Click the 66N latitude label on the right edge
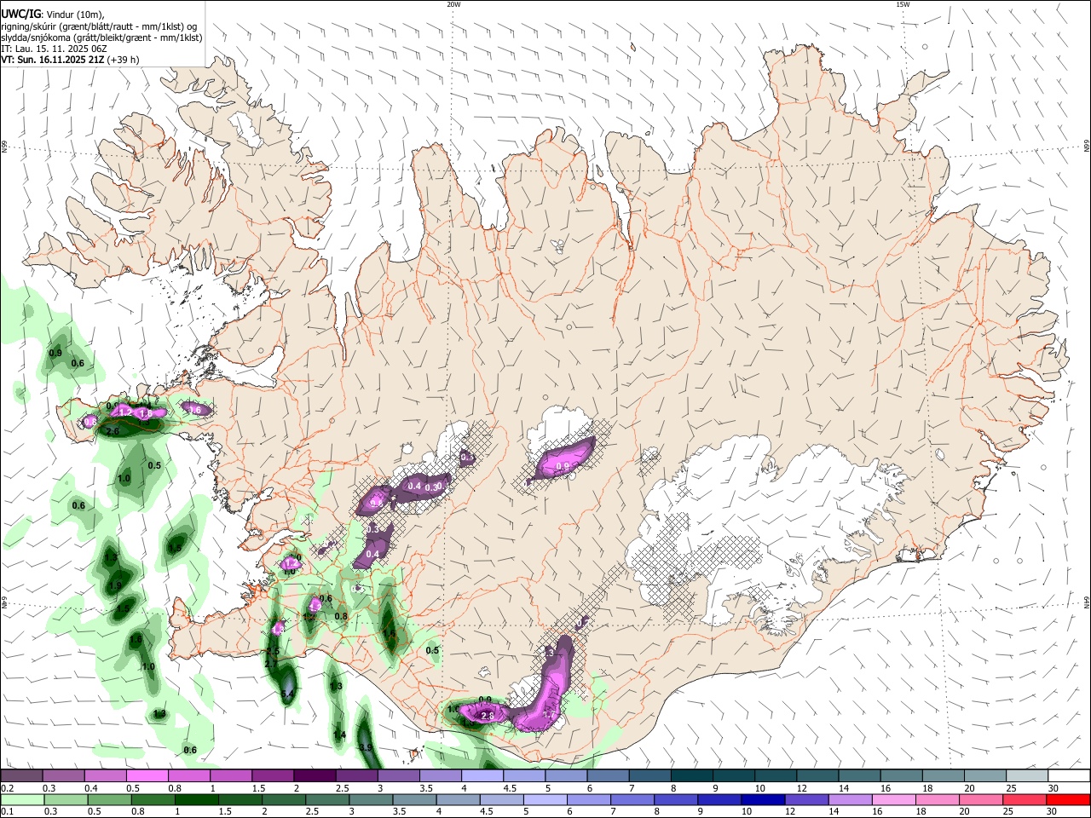 (1087, 147)
